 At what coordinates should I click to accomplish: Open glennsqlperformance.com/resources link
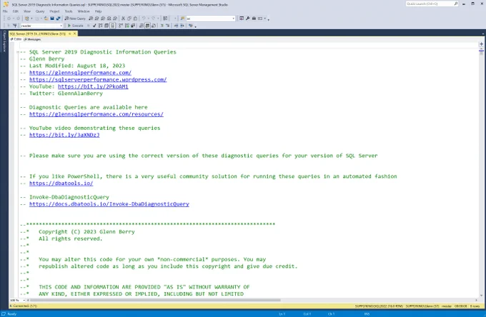[96, 114]
